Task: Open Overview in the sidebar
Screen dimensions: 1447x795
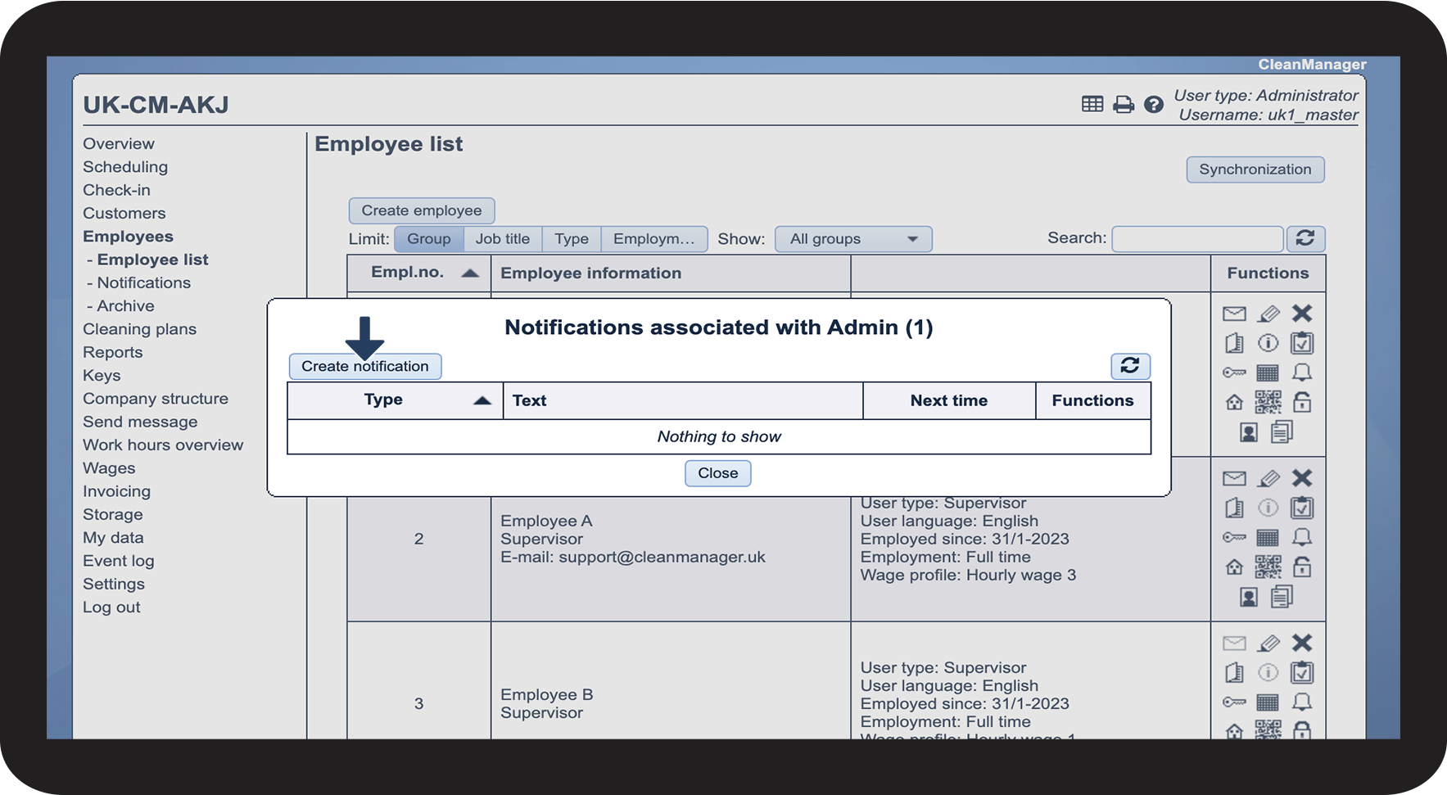Action: (119, 143)
